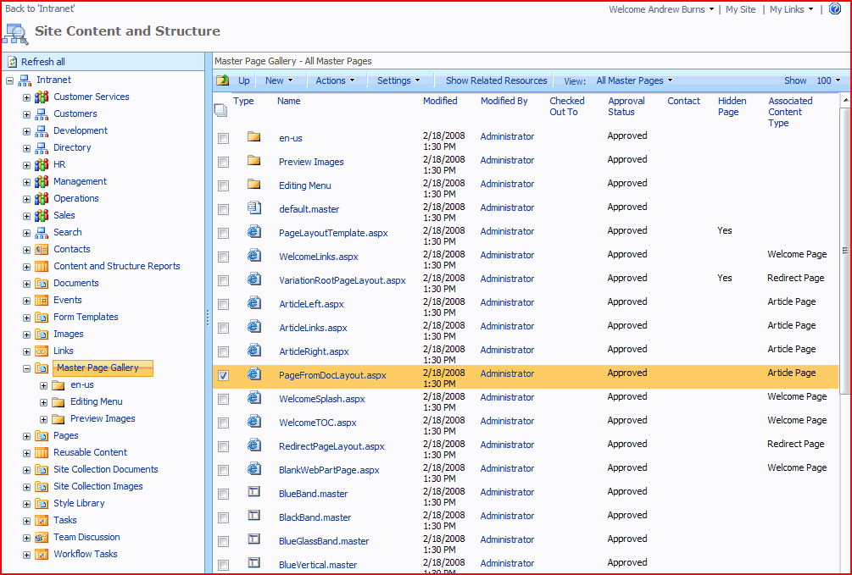Click the Refresh all icon

pyautogui.click(x=12, y=62)
